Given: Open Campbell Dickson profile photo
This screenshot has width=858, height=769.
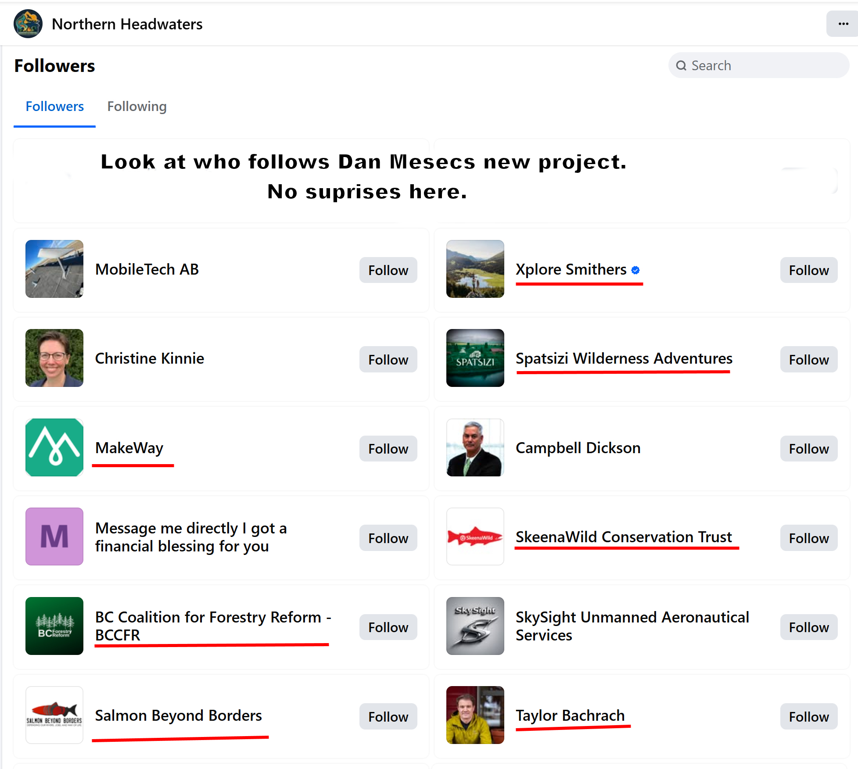Looking at the screenshot, I should pyautogui.click(x=475, y=447).
